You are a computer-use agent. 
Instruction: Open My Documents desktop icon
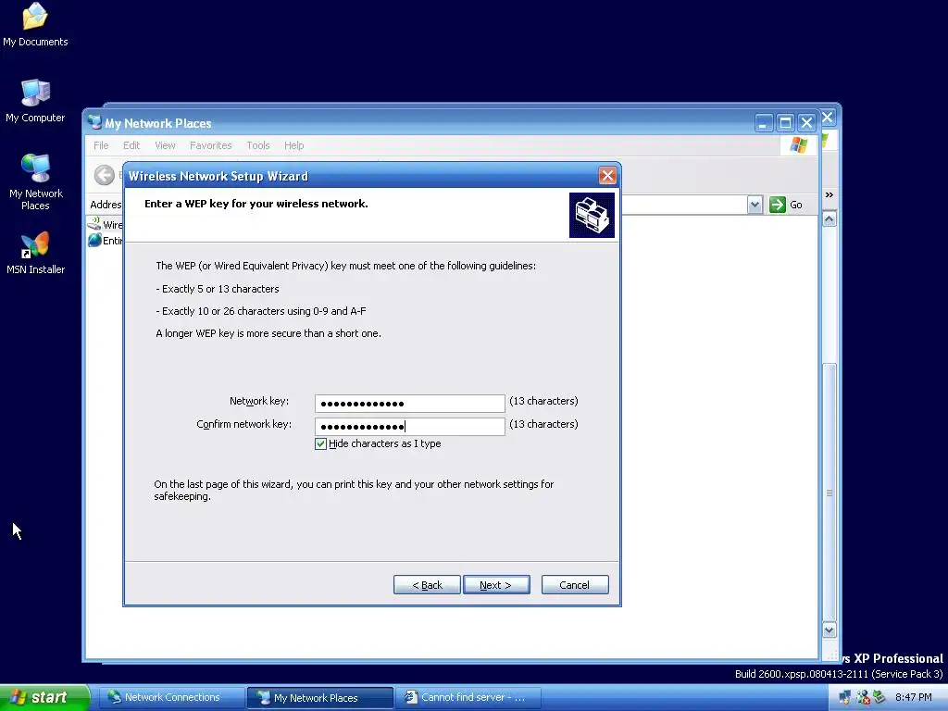coord(35,24)
